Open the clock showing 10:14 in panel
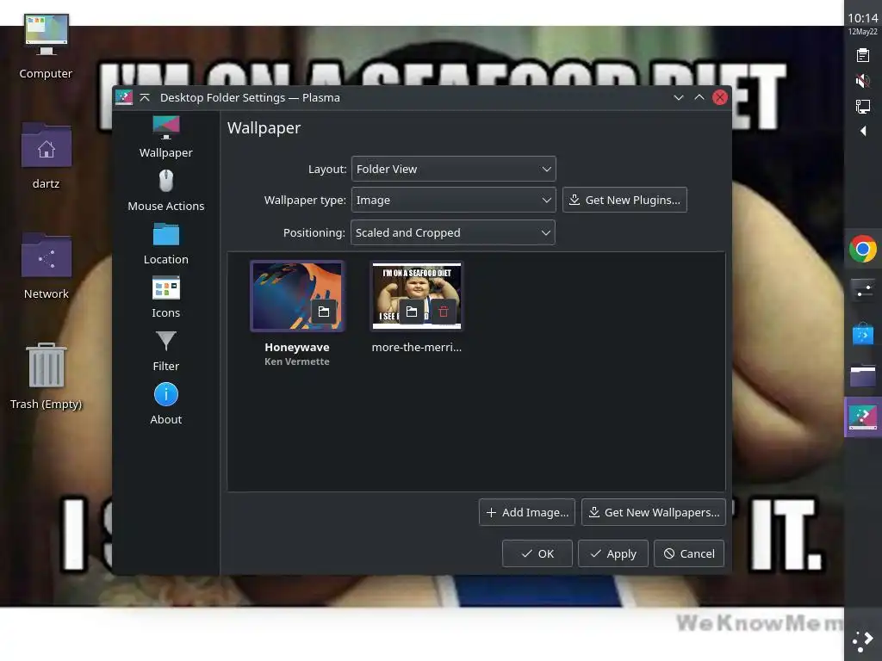This screenshot has width=882, height=661. (863, 23)
